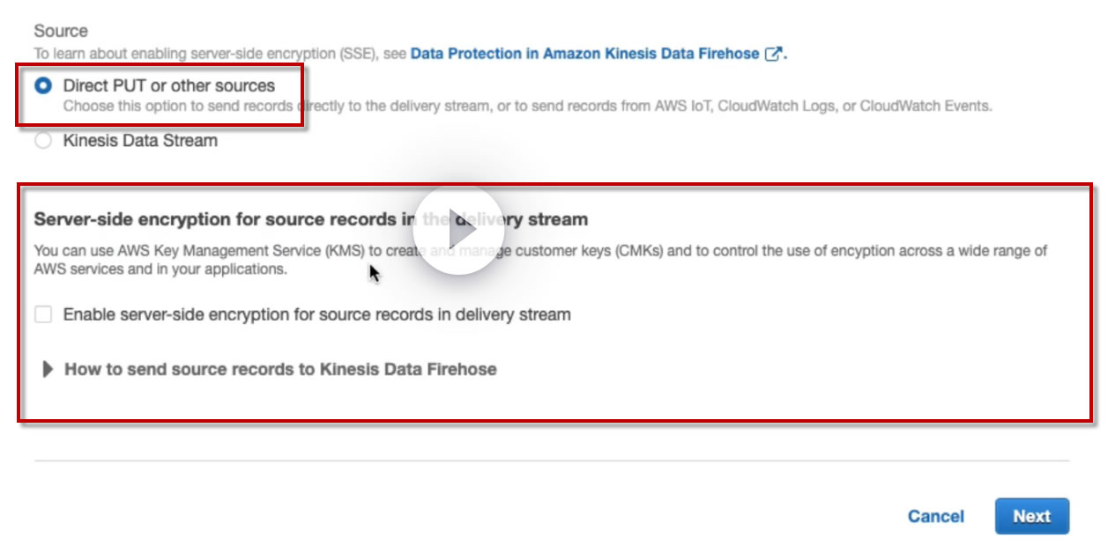Choose the Kinesis Data Stream radio button

[x=42, y=141]
